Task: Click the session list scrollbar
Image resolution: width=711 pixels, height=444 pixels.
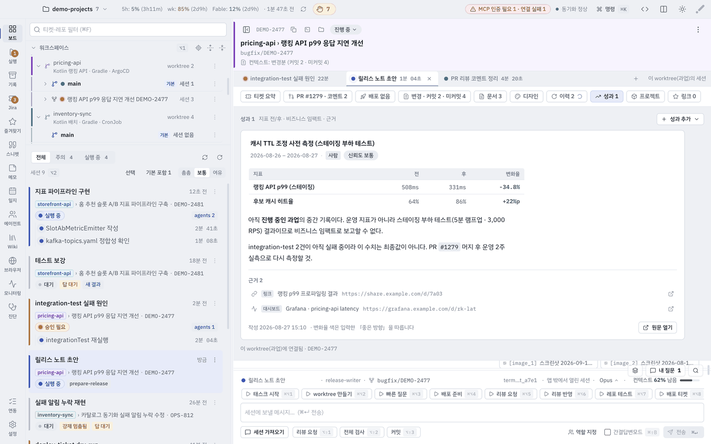Action: pyautogui.click(x=228, y=257)
